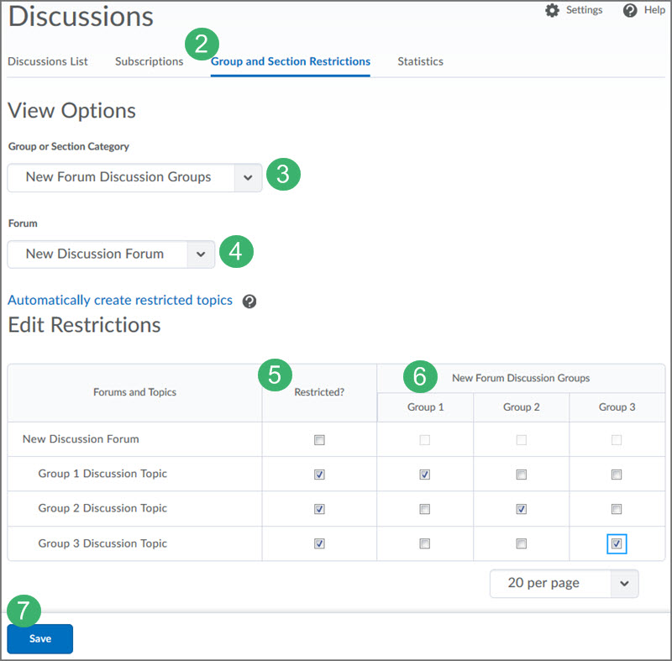
Task: Check Group 1 for Group 2 Discussion Topic
Action: [425, 509]
